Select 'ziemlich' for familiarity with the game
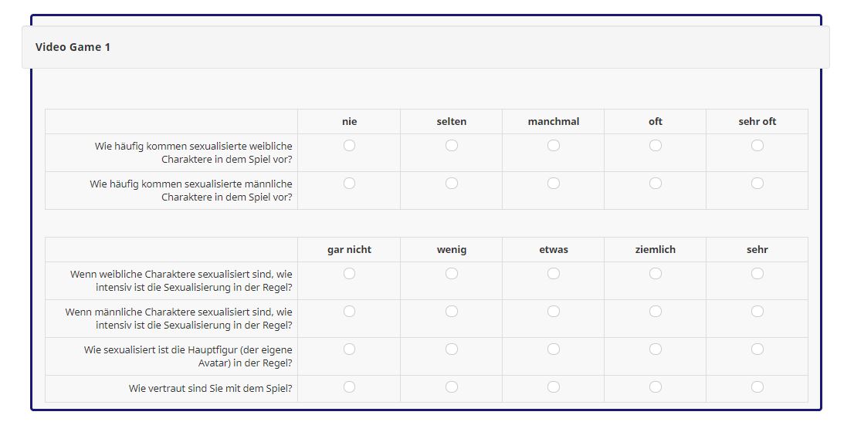The height and width of the screenshot is (442, 854). (x=655, y=386)
